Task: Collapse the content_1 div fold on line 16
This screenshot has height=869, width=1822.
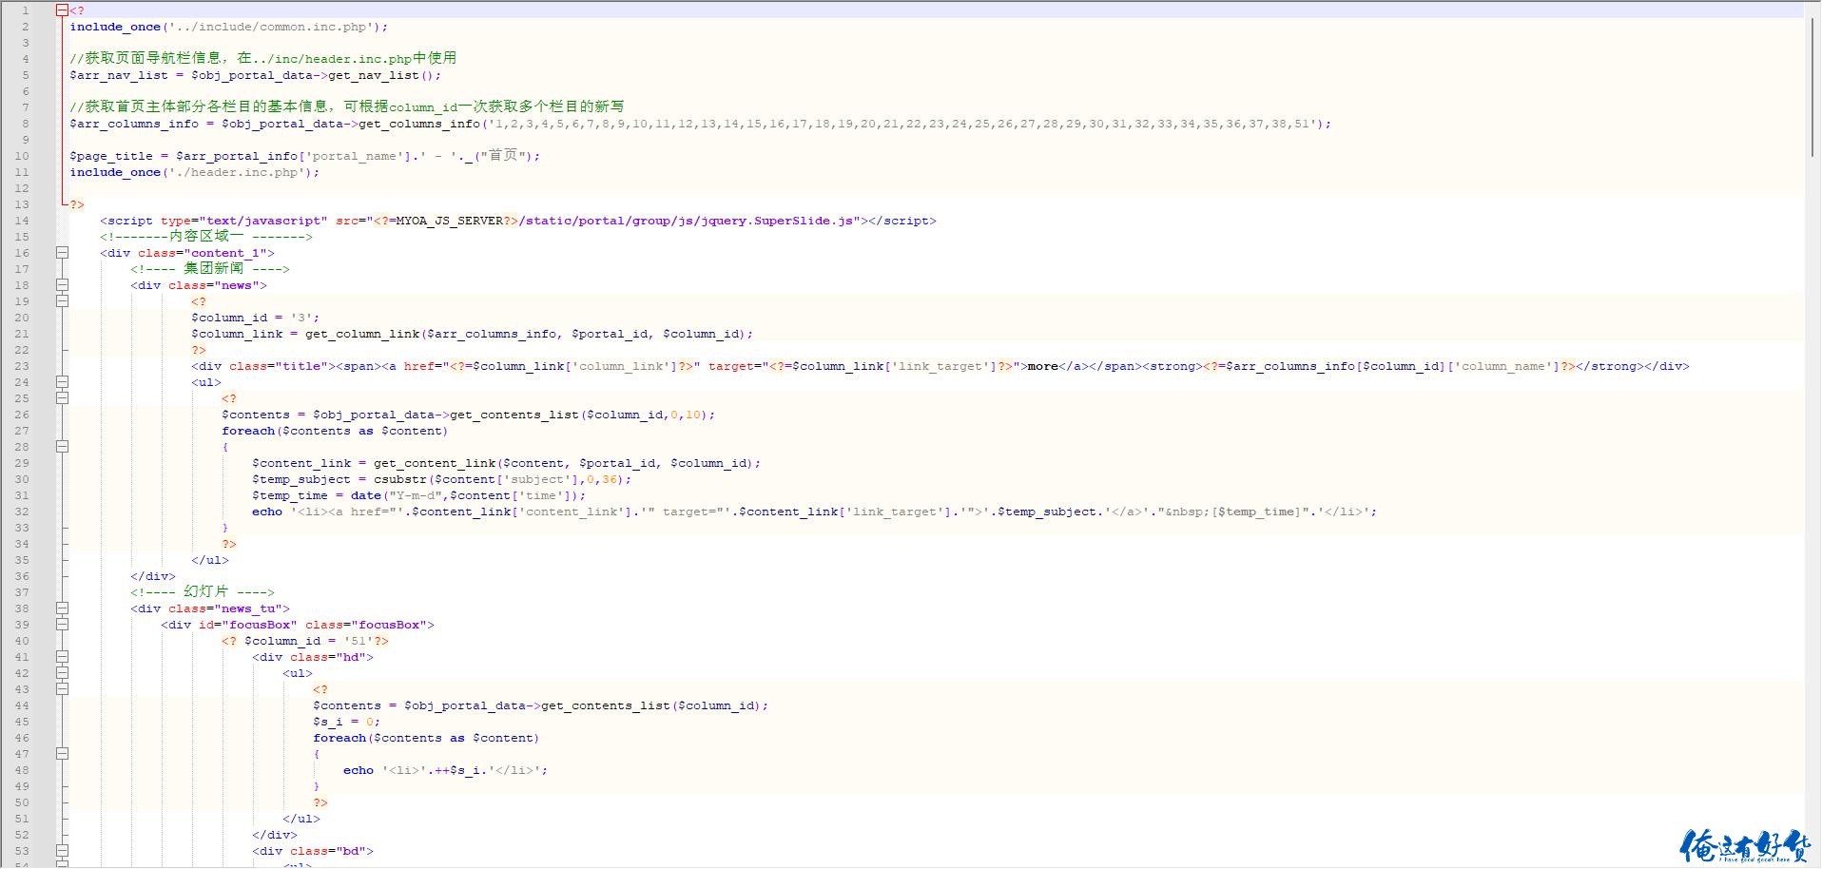Action: coord(62,253)
